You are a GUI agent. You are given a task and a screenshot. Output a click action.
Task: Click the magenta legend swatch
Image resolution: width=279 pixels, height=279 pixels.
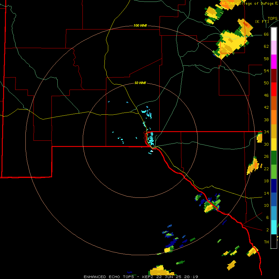tap(274, 62)
